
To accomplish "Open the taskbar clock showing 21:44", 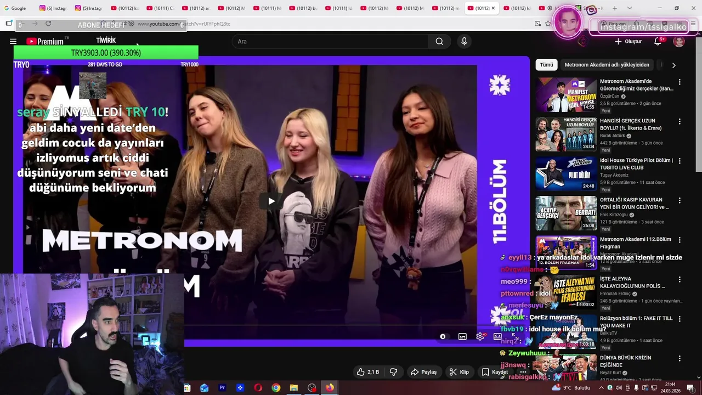I will pyautogui.click(x=670, y=388).
